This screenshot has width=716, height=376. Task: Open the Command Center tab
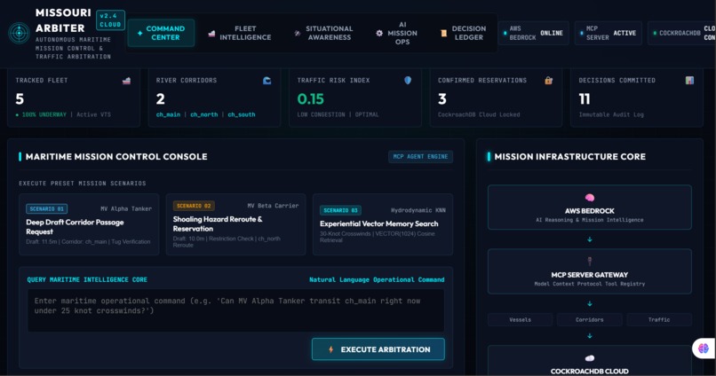coord(161,33)
